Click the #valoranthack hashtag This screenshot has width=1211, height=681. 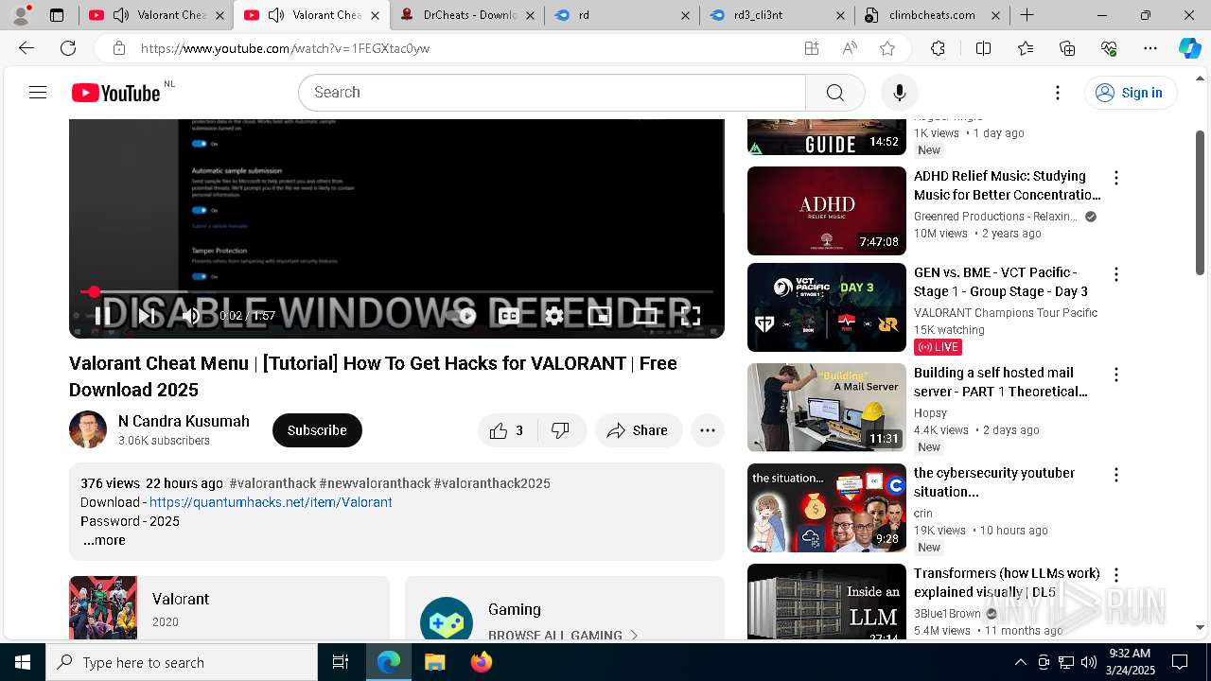point(272,483)
